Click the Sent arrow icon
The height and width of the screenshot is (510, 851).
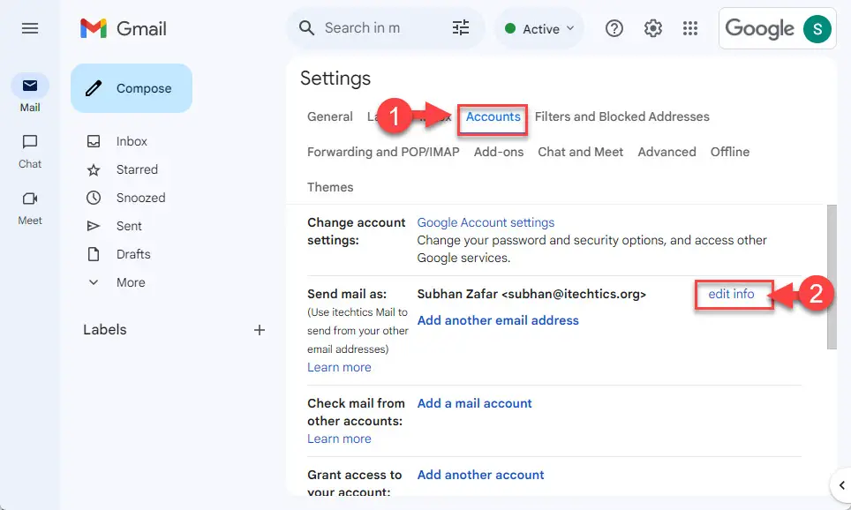coord(94,226)
